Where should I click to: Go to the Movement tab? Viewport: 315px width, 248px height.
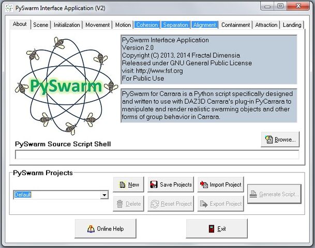point(97,25)
